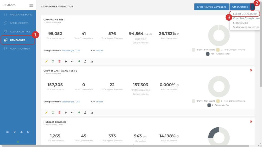This screenshot has height=147, width=262.
Task: Toggle the hamburger menu to collapse sidebar
Action: (x=31, y=5)
